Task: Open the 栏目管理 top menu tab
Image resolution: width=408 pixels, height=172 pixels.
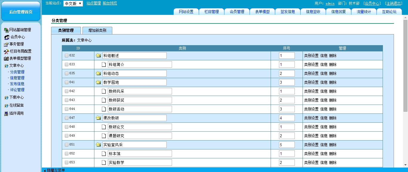Action: (211, 12)
